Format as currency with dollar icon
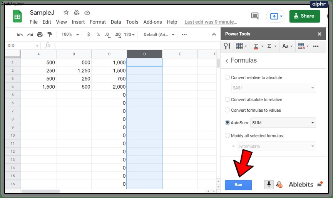 [x=89, y=34]
